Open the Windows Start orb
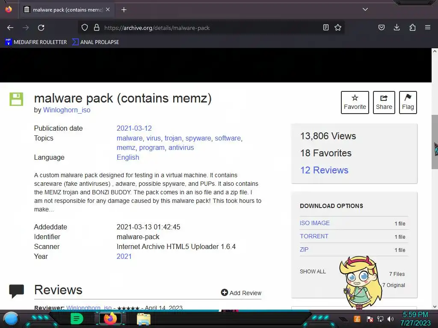This screenshot has height=328, width=438. (11, 319)
